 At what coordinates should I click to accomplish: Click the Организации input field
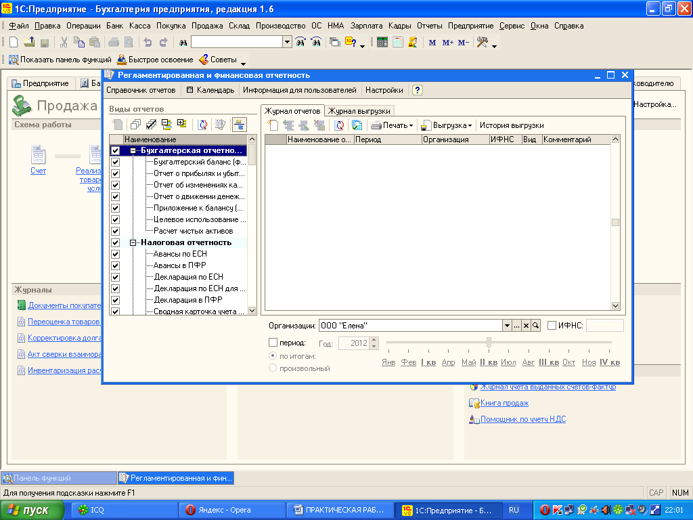tap(411, 326)
